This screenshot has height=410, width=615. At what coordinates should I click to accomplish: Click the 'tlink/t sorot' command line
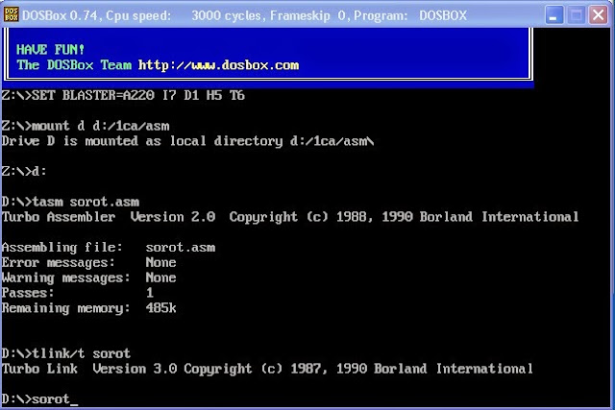click(x=66, y=353)
